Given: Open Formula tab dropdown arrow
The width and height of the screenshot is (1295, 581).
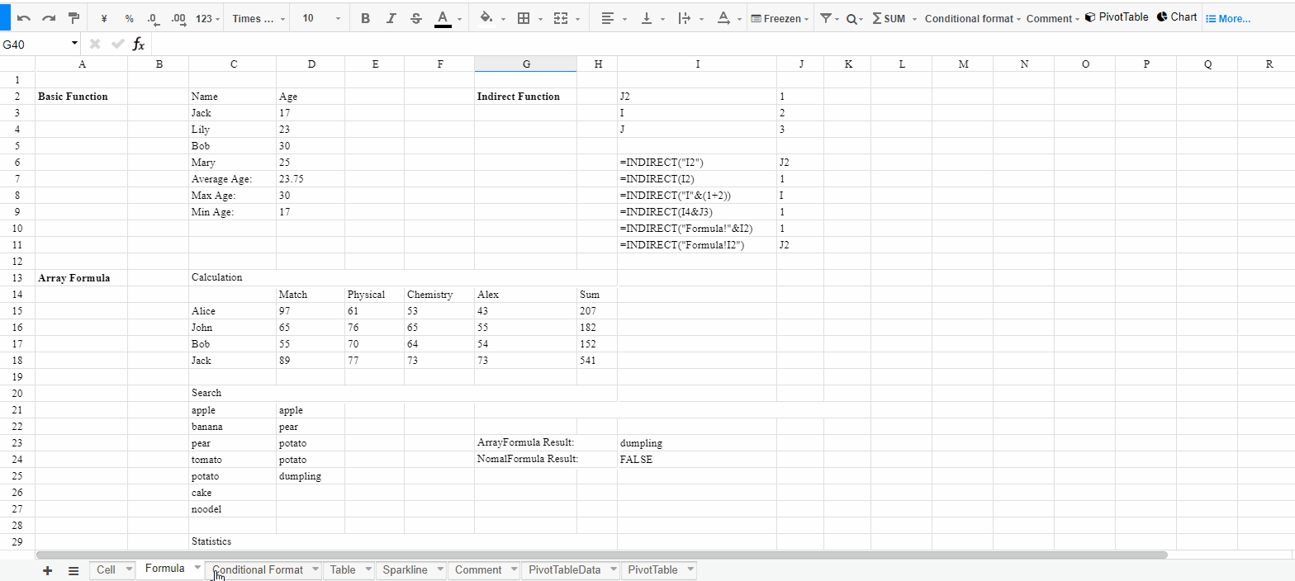Looking at the screenshot, I should click(197, 568).
